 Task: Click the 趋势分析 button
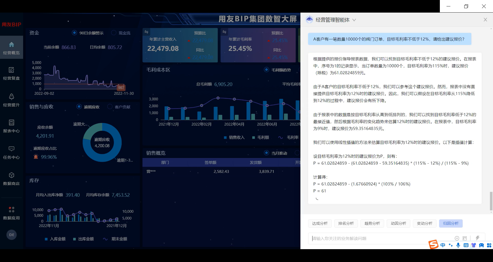point(372,223)
